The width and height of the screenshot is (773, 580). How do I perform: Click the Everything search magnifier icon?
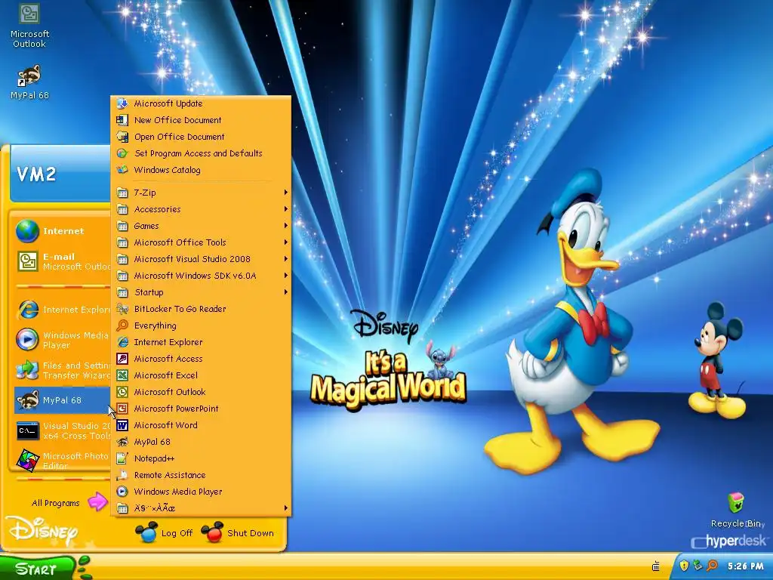point(122,325)
